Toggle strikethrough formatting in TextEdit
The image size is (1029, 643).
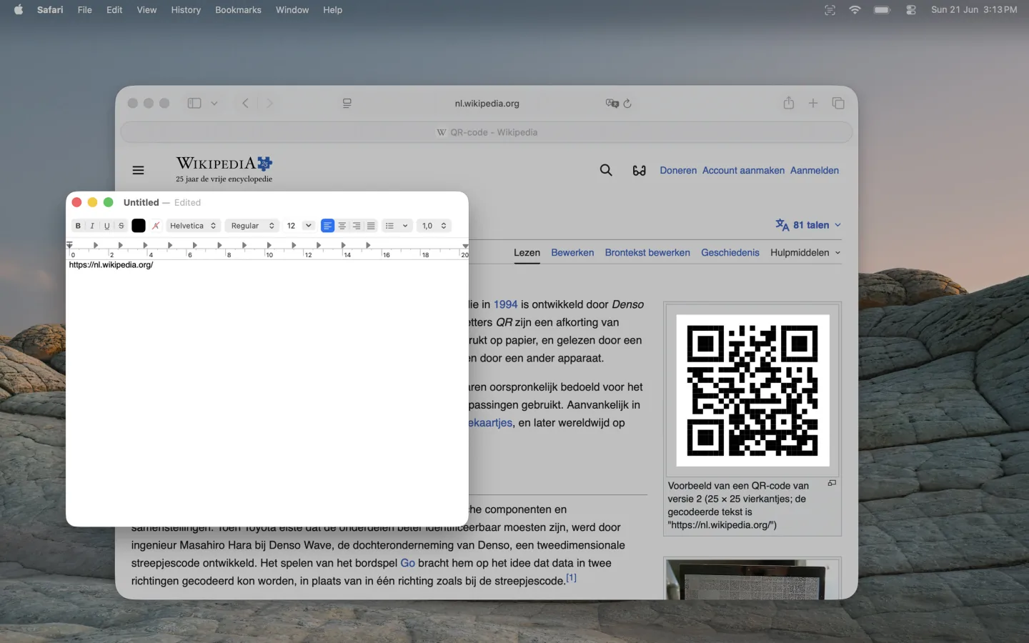121,226
